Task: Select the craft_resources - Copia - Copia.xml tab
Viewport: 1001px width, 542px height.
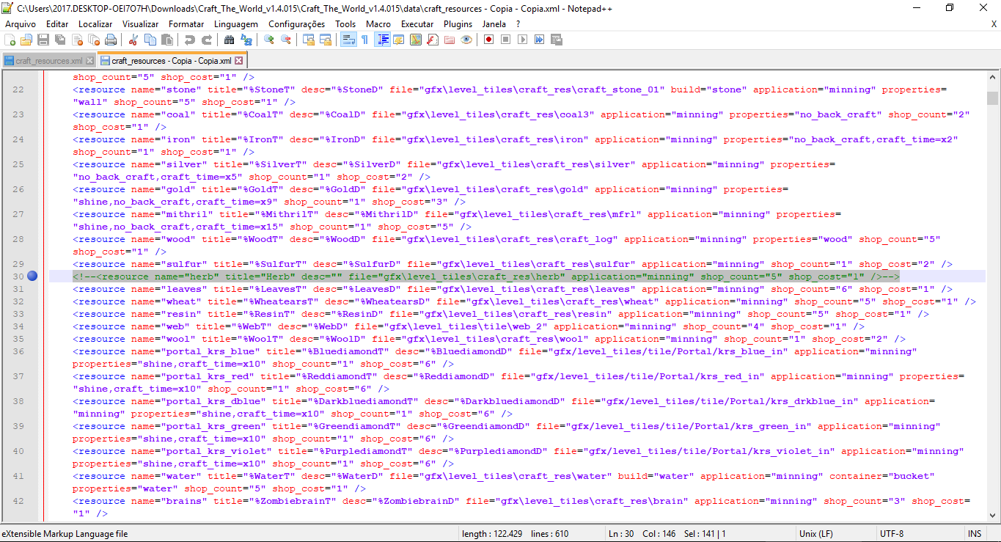Action: (x=171, y=61)
